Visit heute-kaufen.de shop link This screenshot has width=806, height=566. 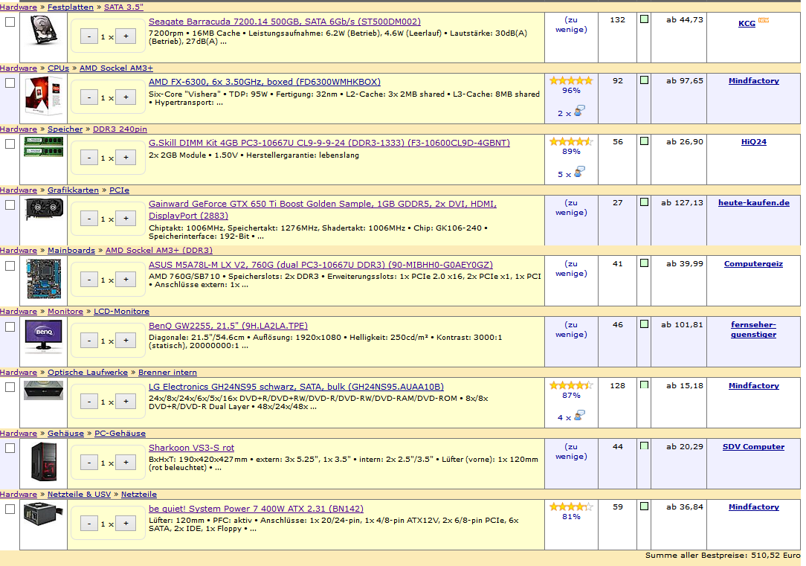click(753, 202)
